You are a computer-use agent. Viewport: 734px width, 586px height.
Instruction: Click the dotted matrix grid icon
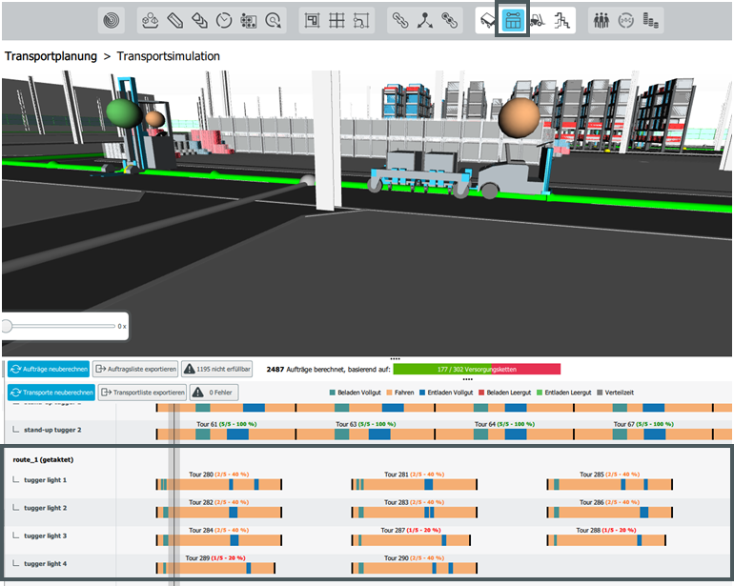tap(248, 21)
